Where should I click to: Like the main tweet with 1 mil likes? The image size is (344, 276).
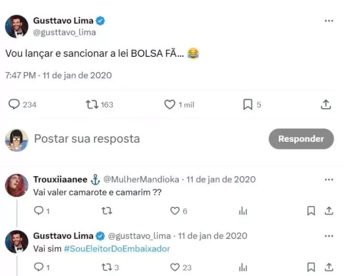pyautogui.click(x=170, y=105)
